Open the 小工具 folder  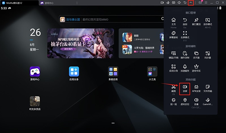[x=152, y=73]
